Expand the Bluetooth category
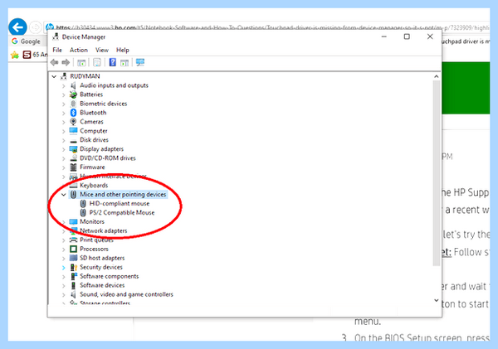This screenshot has height=349, width=498. 64,113
